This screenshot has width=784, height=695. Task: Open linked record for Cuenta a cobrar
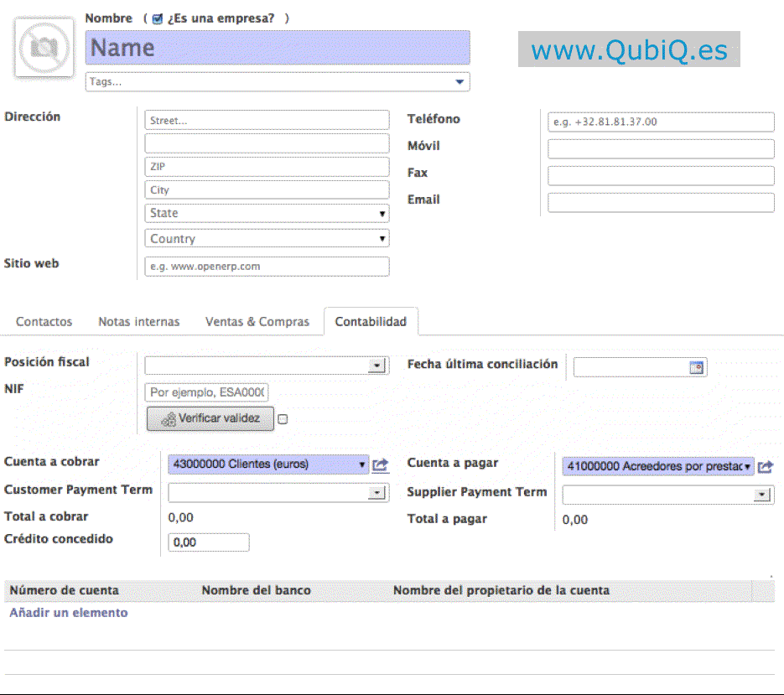pyautogui.click(x=381, y=465)
